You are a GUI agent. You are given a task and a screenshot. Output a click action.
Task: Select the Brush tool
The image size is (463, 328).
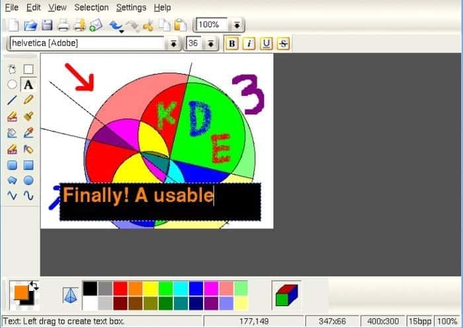pyautogui.click(x=28, y=116)
